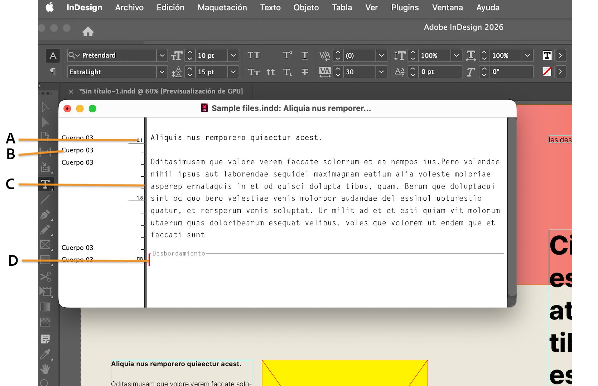Open the font size dropdown
The width and height of the screenshot is (598, 386).
click(233, 55)
